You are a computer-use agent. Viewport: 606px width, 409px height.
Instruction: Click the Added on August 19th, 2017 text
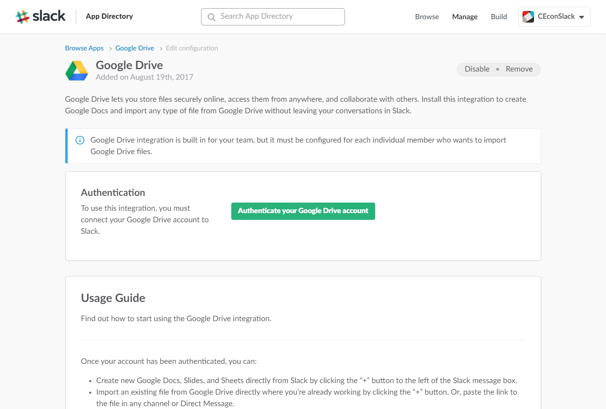click(144, 77)
